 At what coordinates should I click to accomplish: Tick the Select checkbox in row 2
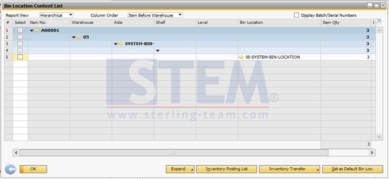(20, 37)
